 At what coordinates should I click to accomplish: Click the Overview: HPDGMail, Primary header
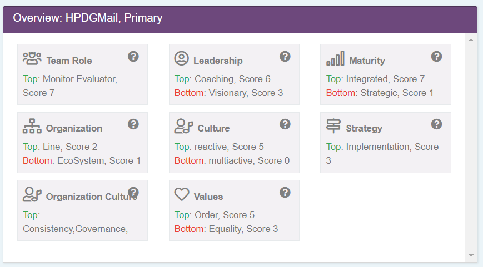point(88,18)
